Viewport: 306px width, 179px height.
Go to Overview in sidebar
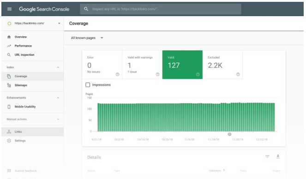pyautogui.click(x=33, y=37)
